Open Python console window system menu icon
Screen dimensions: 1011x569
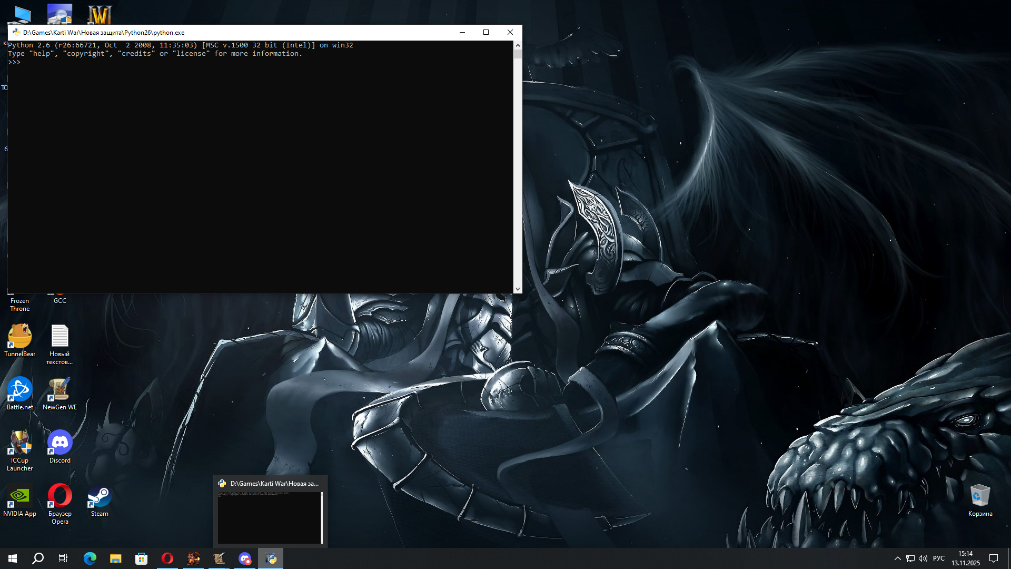click(16, 32)
